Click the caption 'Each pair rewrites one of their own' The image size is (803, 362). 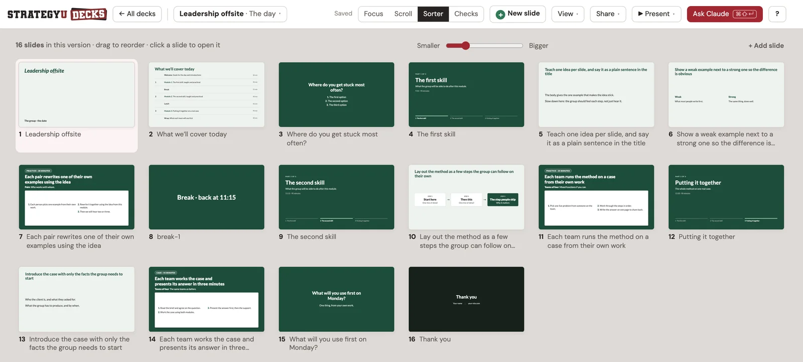pos(80,241)
